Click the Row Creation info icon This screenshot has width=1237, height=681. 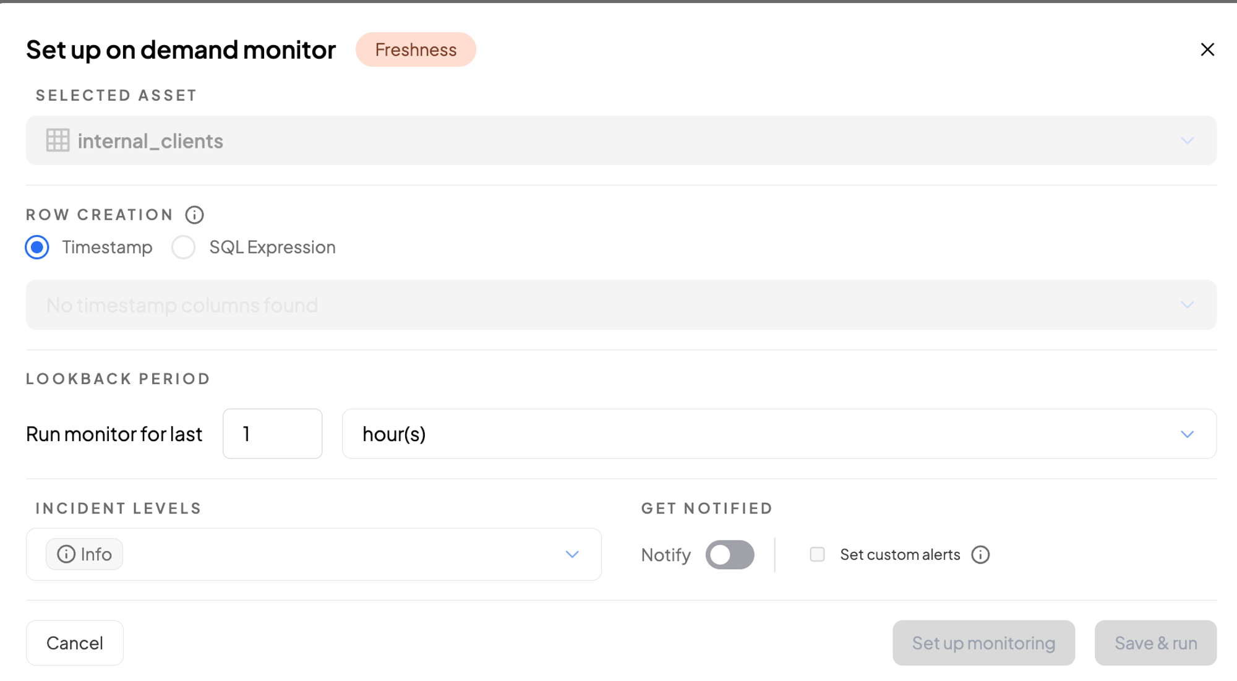(194, 215)
